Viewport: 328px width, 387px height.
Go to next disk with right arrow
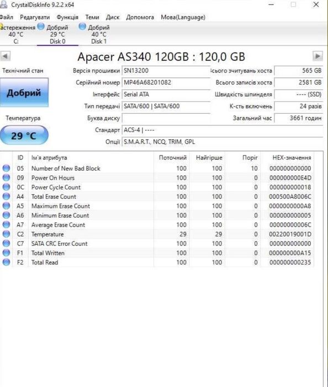coord(318,56)
